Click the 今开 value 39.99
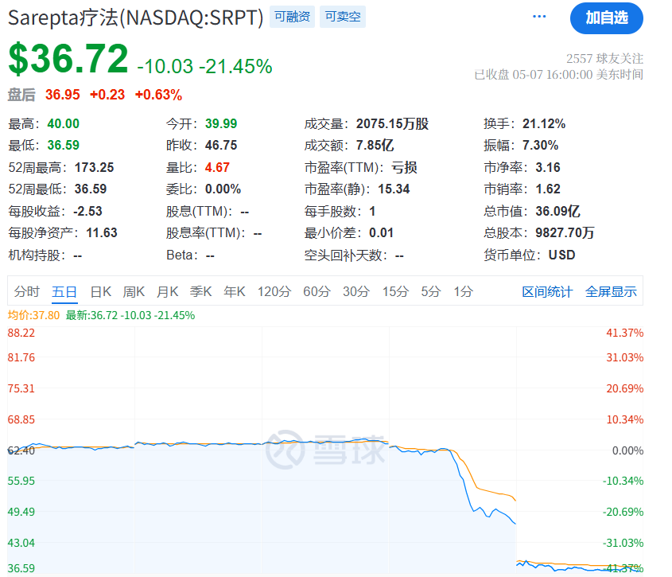This screenshot has width=672, height=577. point(221,123)
